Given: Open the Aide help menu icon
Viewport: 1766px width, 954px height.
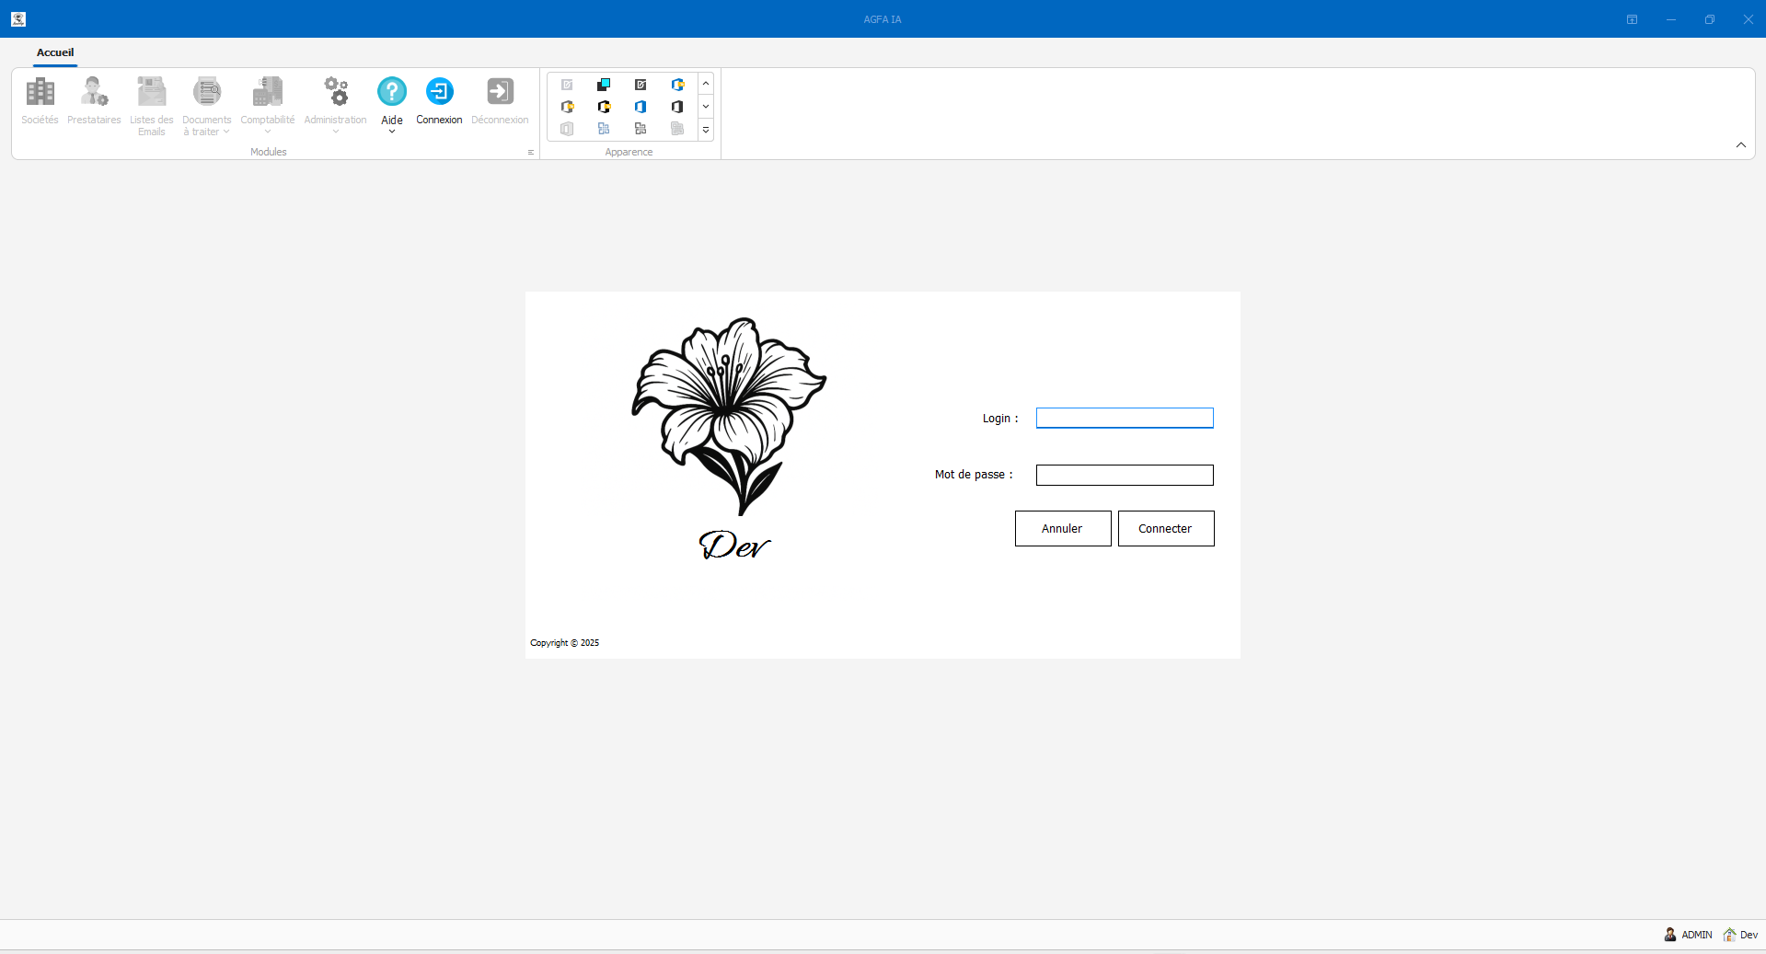Looking at the screenshot, I should pos(391,92).
